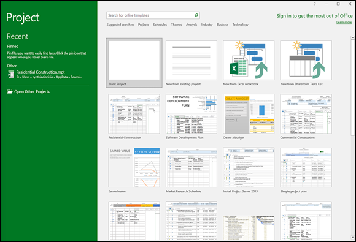Maximize the Project window

(338, 4)
